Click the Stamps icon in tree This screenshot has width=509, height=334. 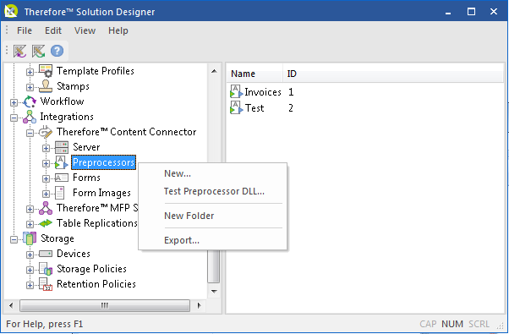coord(46,86)
